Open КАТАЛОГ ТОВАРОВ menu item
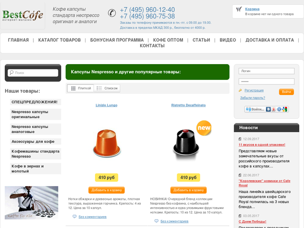Viewport: 304px width, 228px height. point(59,40)
